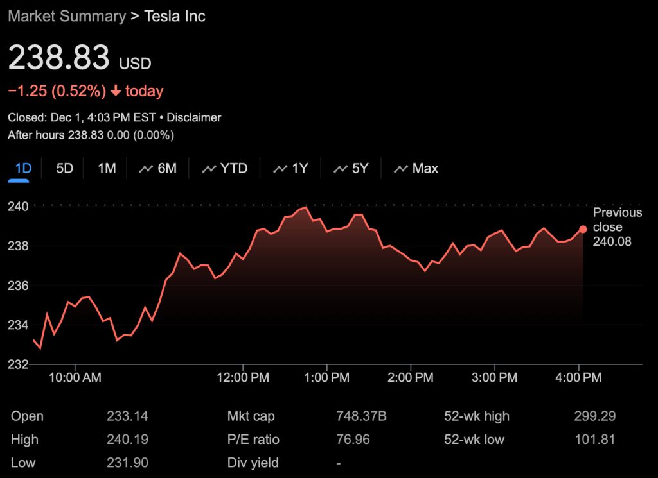Click the 12:00 PM time axis label

pyautogui.click(x=244, y=377)
